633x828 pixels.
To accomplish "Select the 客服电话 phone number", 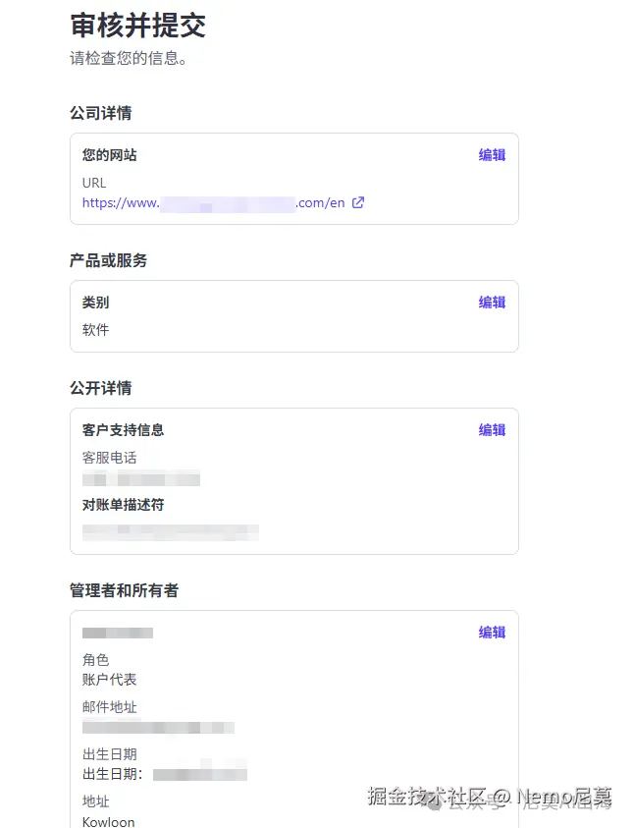I will click(x=140, y=478).
